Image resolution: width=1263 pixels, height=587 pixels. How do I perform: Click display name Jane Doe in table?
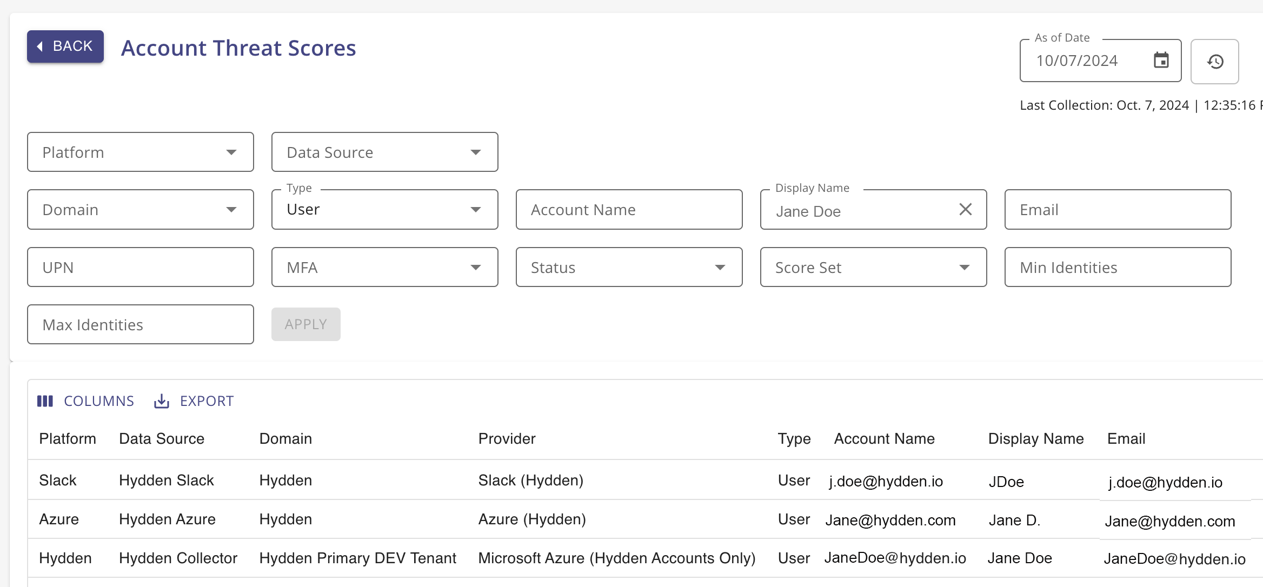click(x=1020, y=558)
